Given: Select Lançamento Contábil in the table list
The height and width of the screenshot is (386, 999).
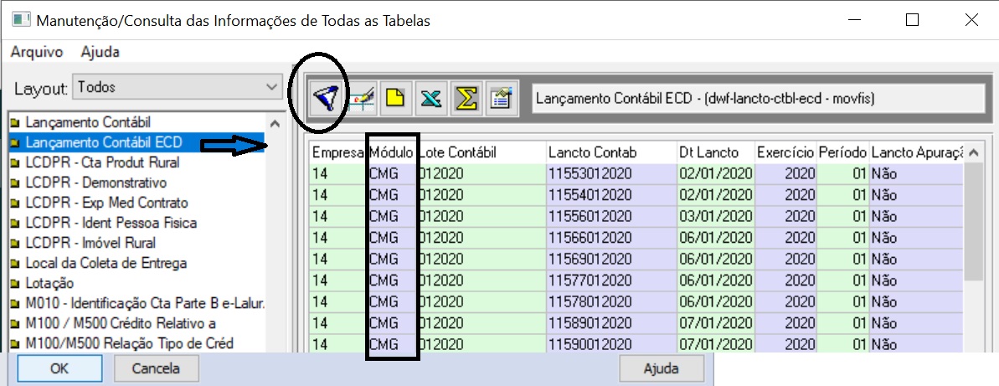Looking at the screenshot, I should [88, 122].
